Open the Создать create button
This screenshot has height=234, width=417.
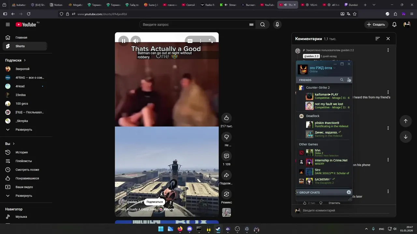[376, 24]
